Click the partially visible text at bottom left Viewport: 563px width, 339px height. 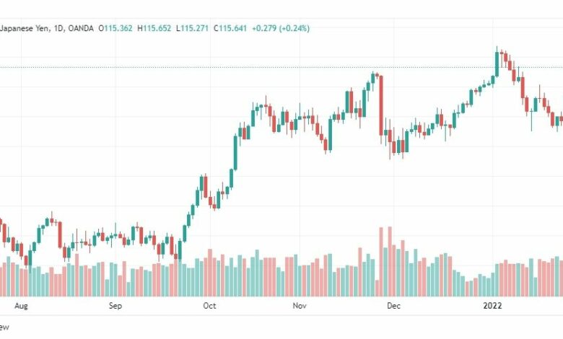click(x=4, y=327)
